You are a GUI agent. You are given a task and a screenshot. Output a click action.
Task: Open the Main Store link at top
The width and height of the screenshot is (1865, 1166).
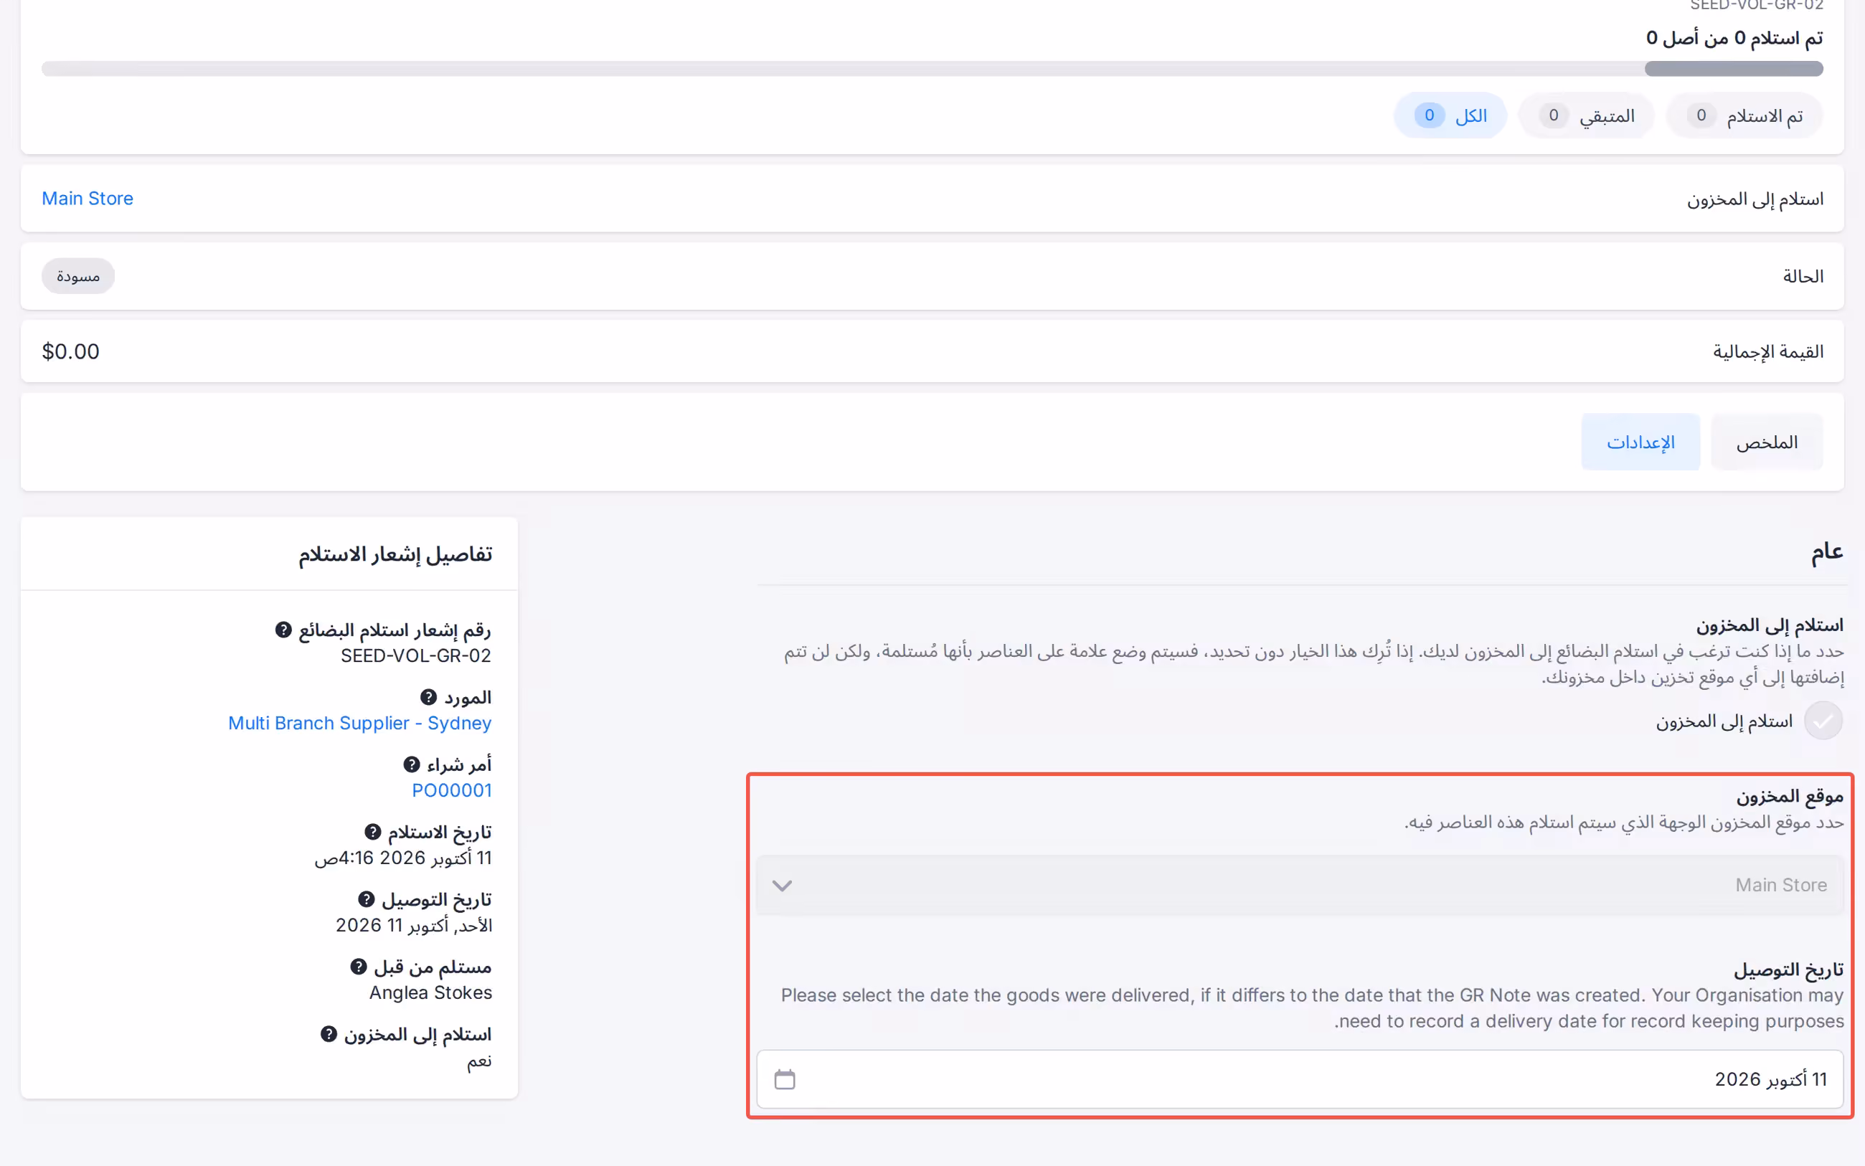(88, 198)
